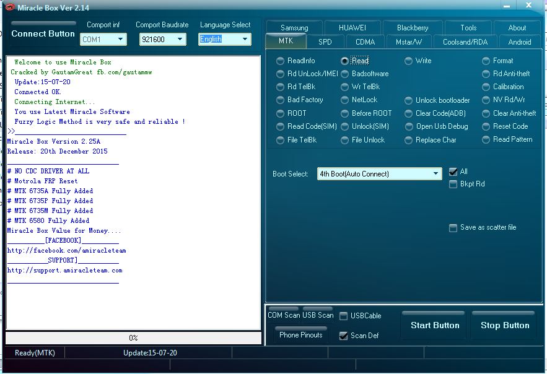Click the 0% progress bar
Image resolution: width=547 pixels, height=374 pixels.
click(133, 337)
